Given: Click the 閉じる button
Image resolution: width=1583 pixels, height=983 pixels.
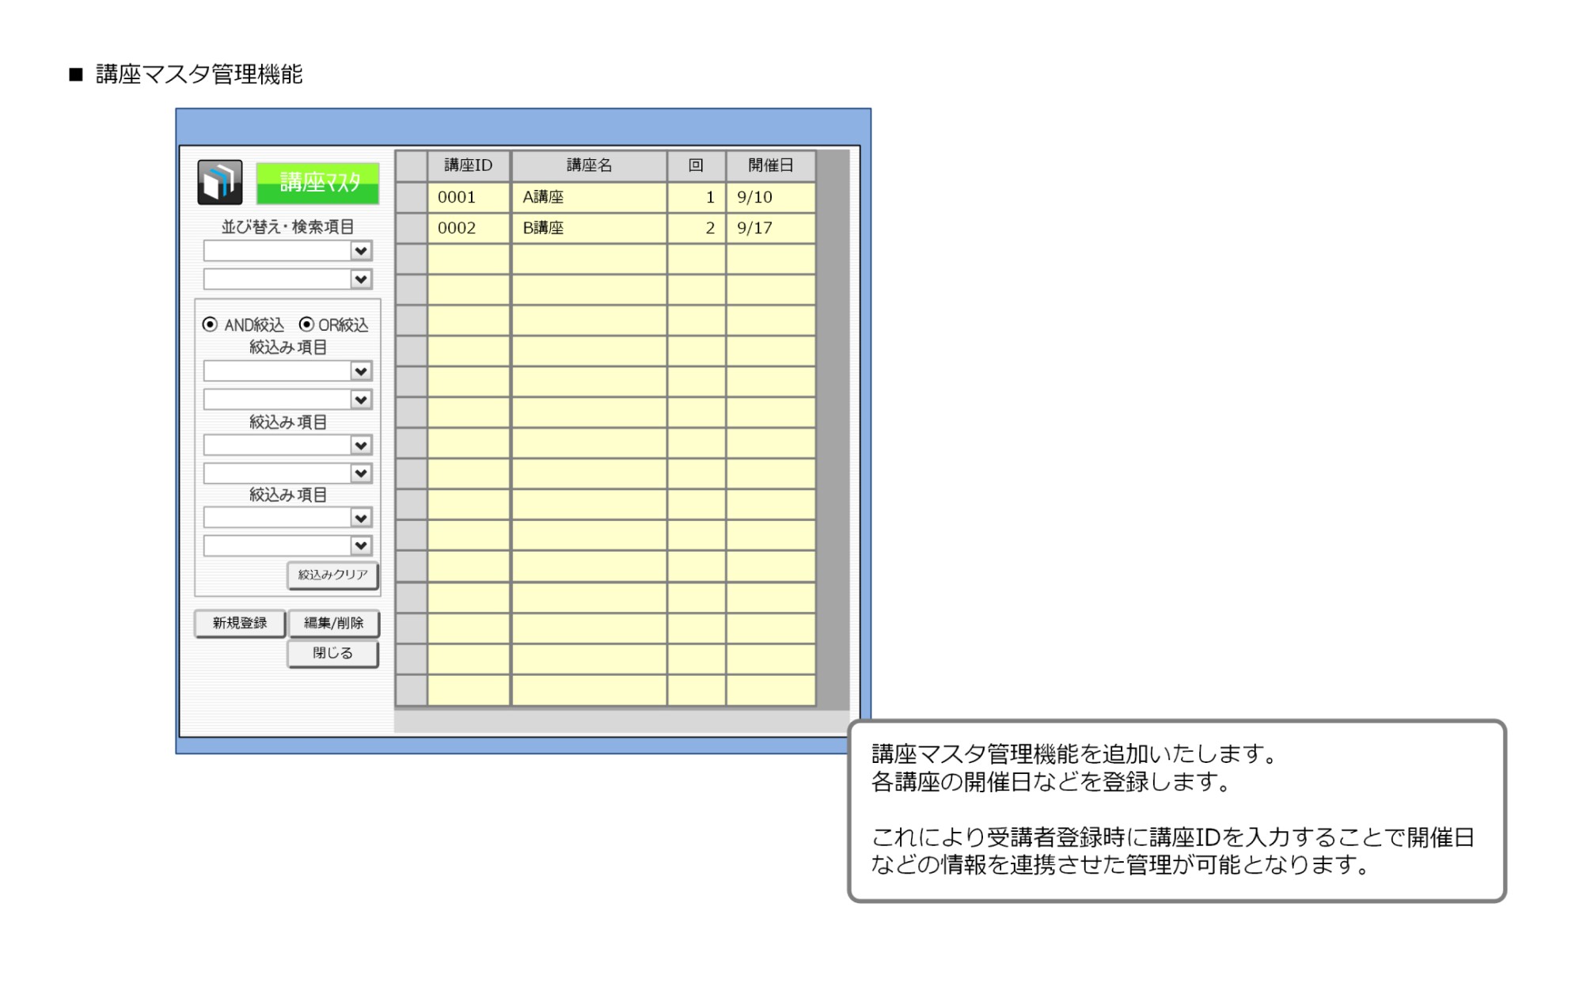Looking at the screenshot, I should coord(333,654).
